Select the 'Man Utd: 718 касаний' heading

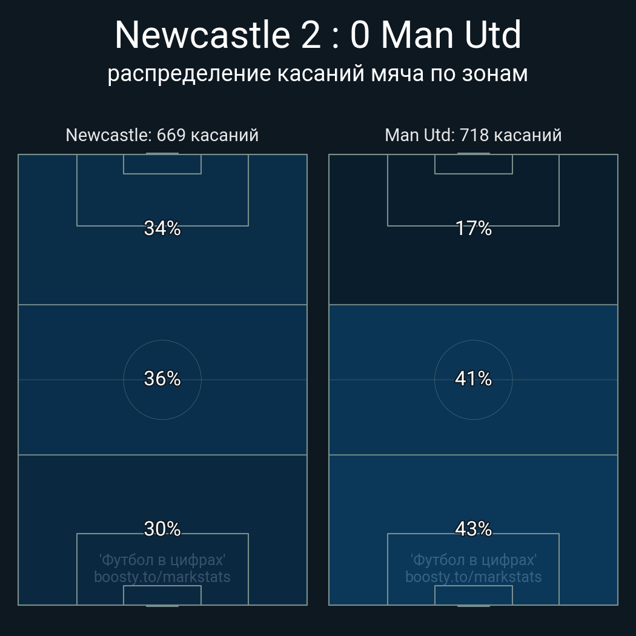tap(473, 135)
